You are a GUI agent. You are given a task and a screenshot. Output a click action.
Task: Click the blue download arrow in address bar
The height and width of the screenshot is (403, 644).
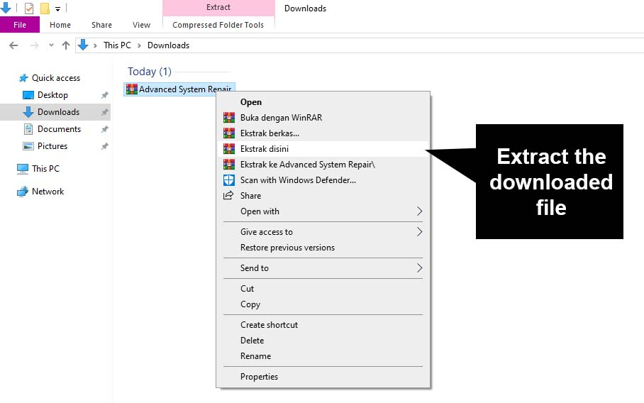pos(83,45)
